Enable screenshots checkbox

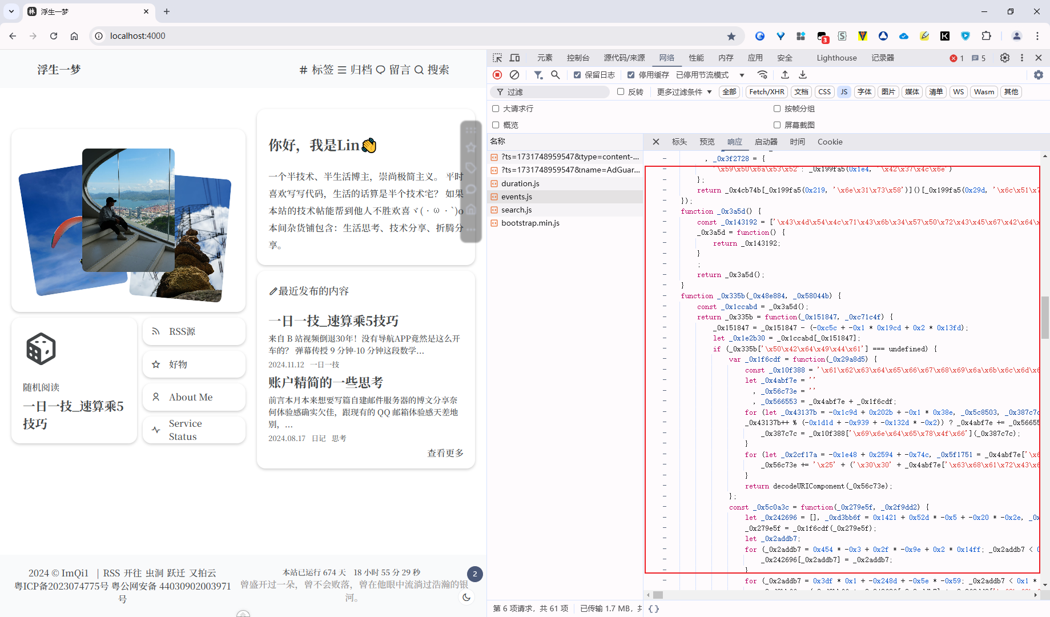[777, 125]
